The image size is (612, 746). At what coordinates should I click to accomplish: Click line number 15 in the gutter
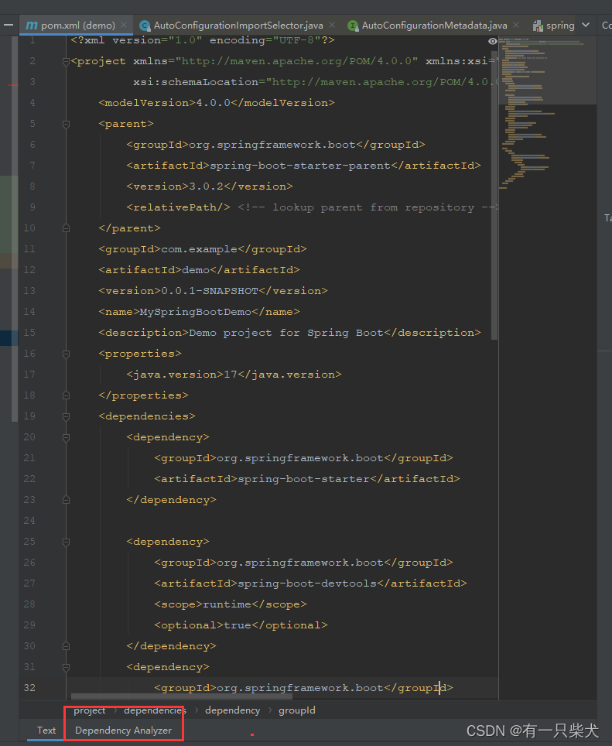click(x=29, y=333)
